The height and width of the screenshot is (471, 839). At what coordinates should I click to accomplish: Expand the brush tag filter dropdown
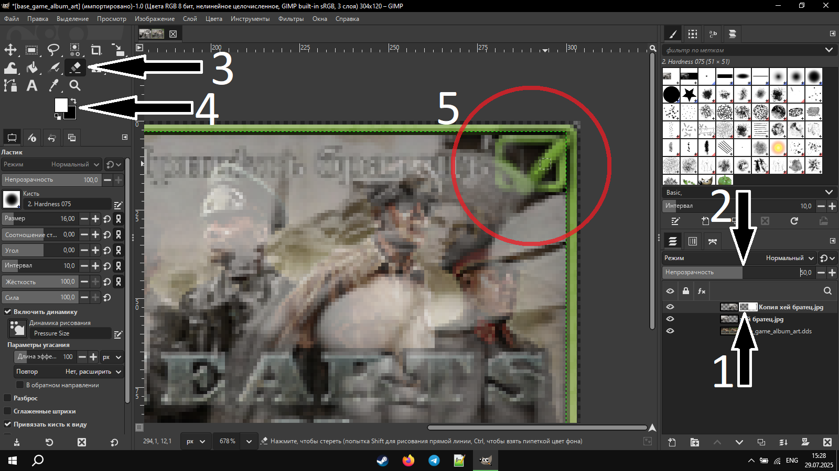[x=829, y=50]
